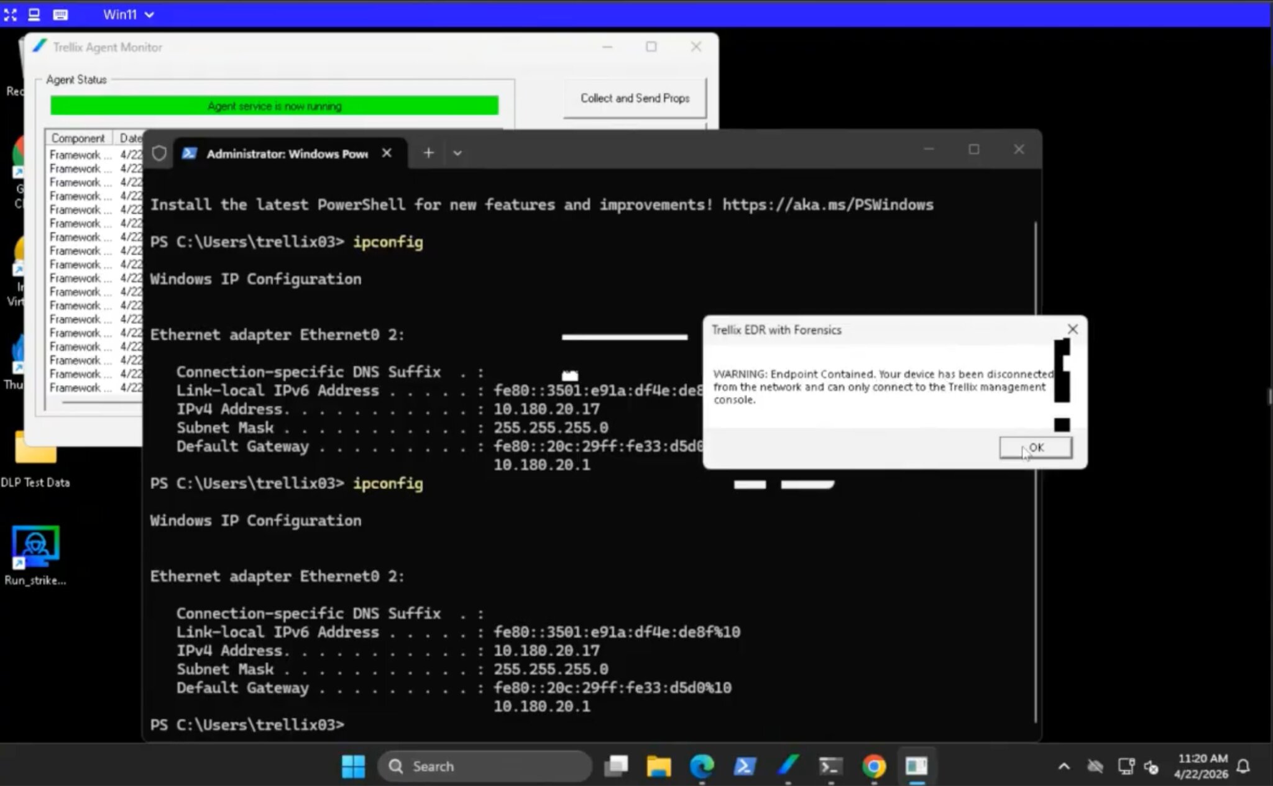Click the taskbar Search box

[485, 766]
